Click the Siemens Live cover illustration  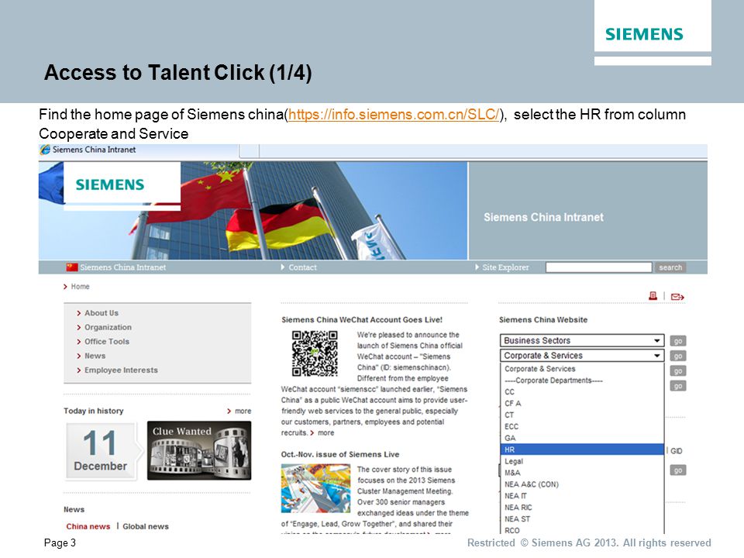click(315, 488)
